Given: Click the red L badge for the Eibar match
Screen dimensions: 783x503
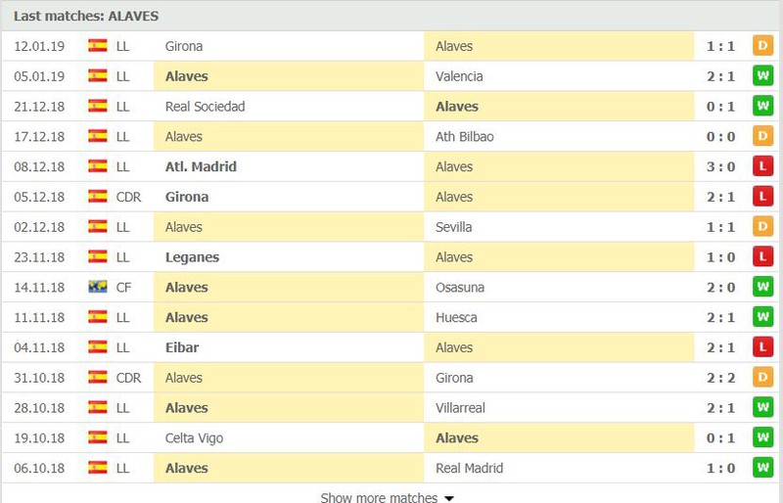Looking at the screenshot, I should coord(762,347).
